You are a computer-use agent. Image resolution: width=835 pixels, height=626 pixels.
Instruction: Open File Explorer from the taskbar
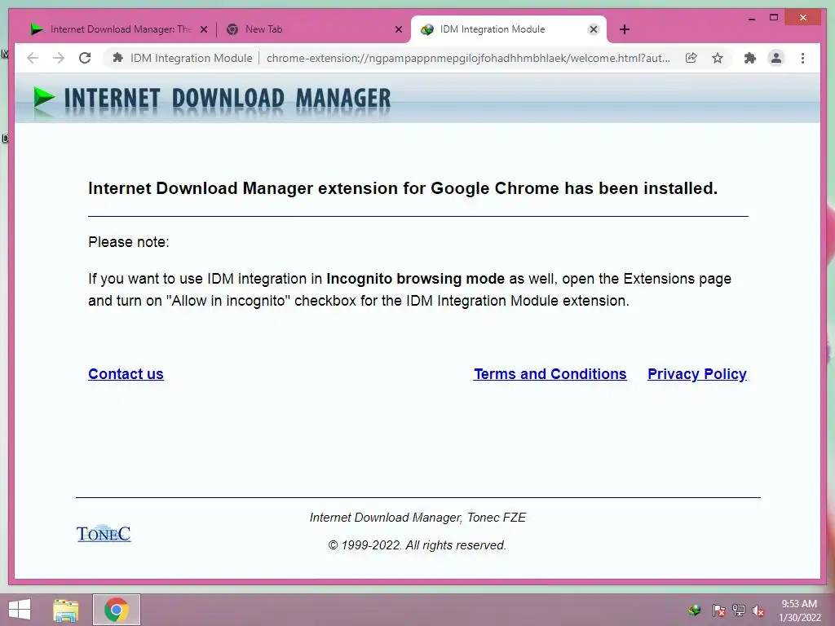click(x=65, y=610)
